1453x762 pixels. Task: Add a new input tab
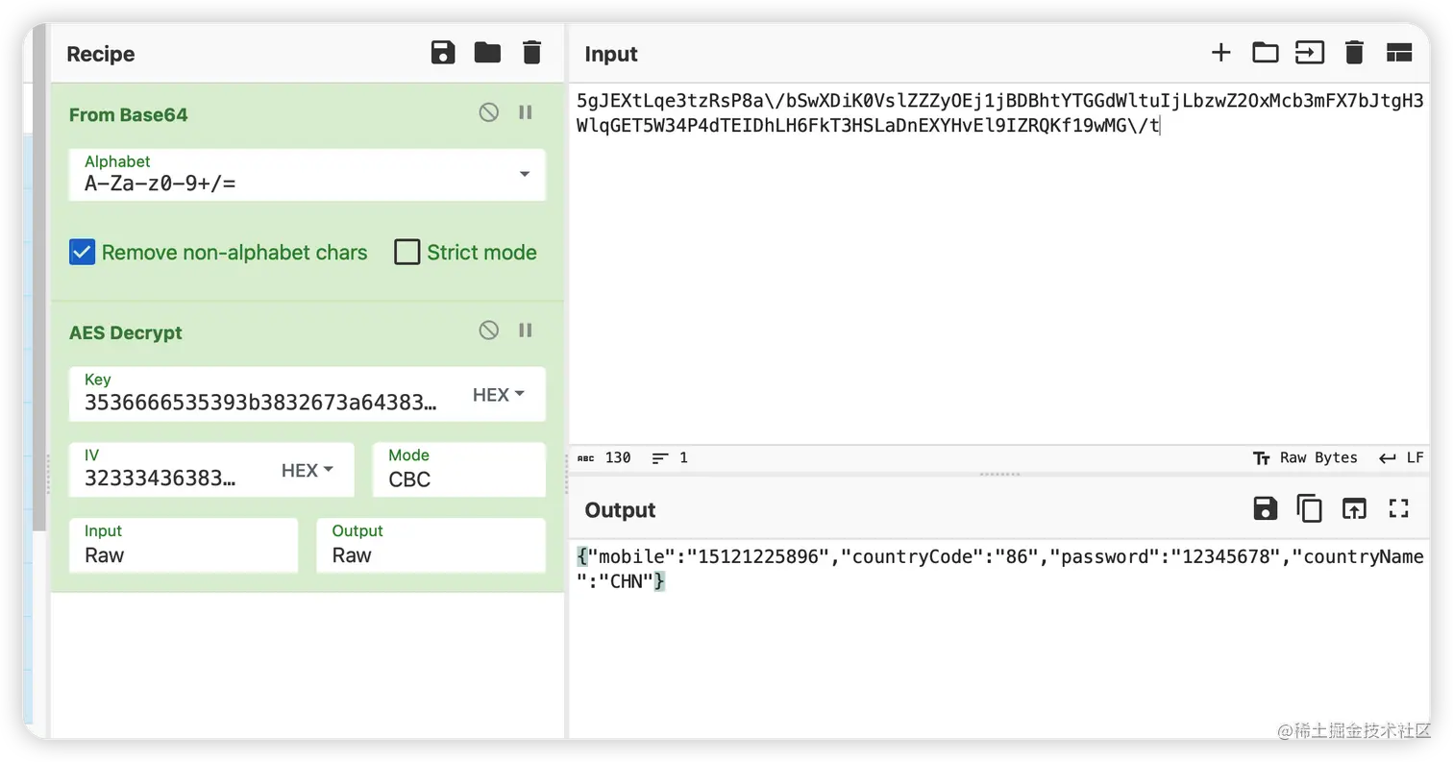click(1220, 53)
